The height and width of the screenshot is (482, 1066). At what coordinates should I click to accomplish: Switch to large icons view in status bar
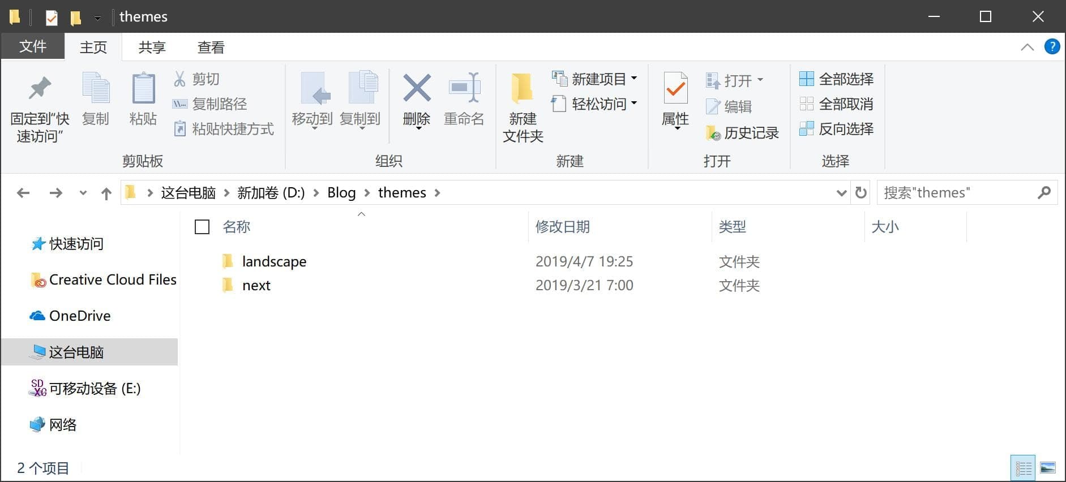pyautogui.click(x=1047, y=468)
